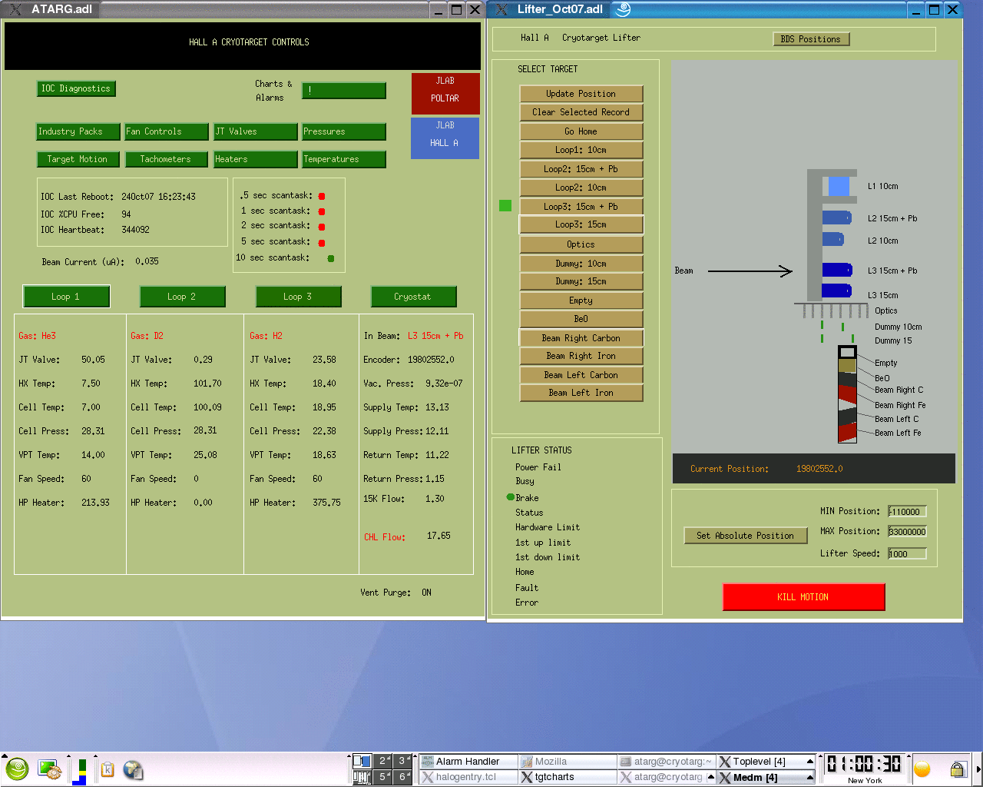Screen dimensions: 983x787
Task: Open the Fan Controls menu button
Action: coord(166,131)
